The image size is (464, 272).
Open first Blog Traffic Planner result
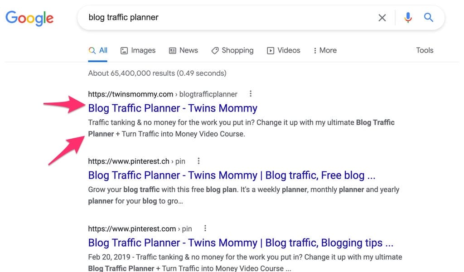(173, 108)
